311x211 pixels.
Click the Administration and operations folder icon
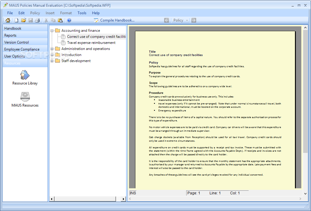58,48
